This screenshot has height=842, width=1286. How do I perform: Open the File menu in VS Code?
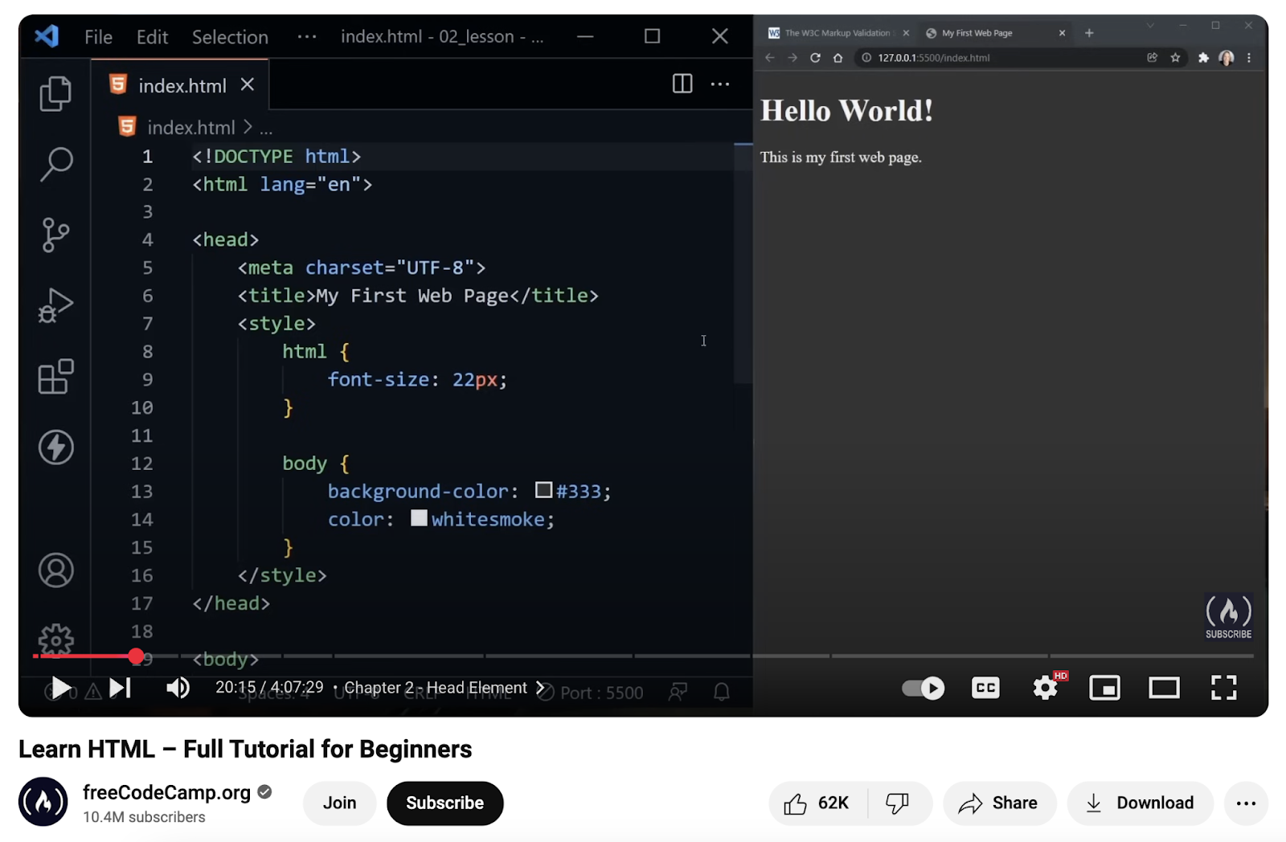[x=97, y=36]
